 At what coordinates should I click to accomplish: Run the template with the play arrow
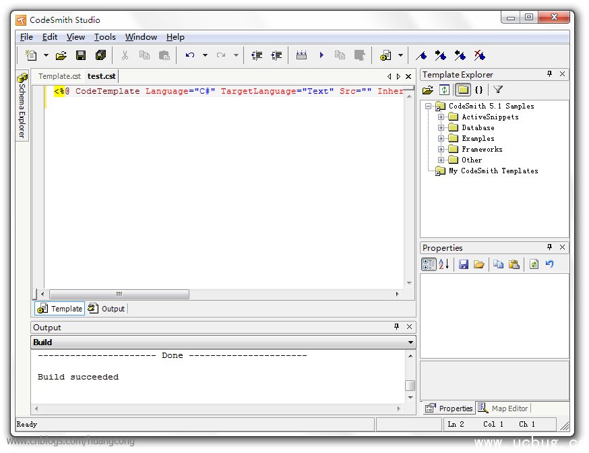point(321,55)
